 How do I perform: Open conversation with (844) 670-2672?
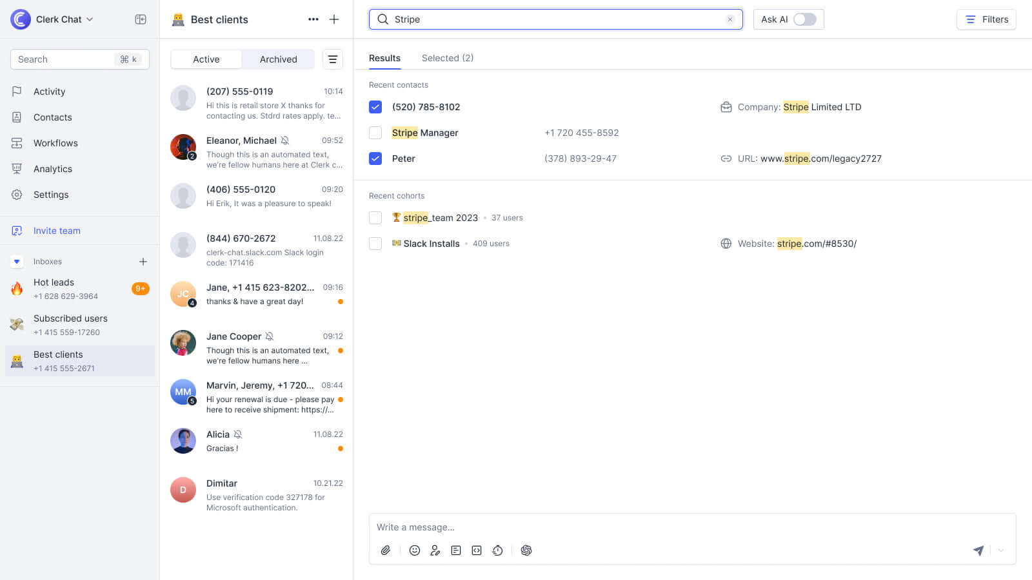[x=257, y=250]
